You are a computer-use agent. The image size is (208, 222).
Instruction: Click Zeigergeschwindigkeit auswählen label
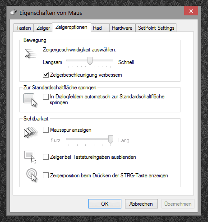coord(79,50)
